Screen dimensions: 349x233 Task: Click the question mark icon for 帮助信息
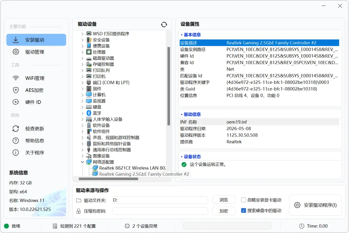[x=16, y=141]
